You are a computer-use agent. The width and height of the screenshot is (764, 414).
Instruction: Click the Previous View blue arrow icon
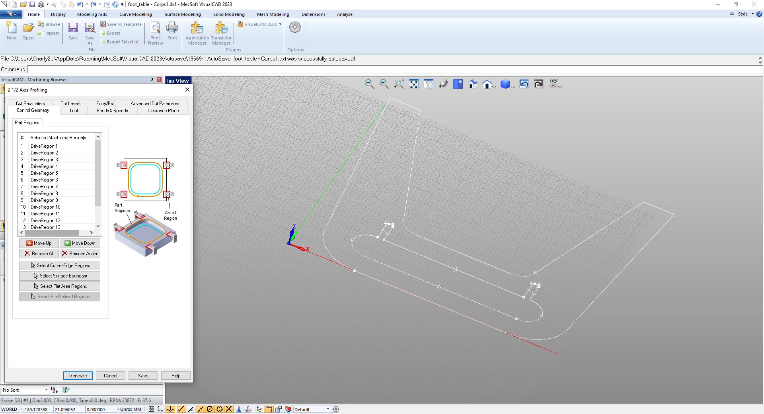pyautogui.click(x=524, y=84)
